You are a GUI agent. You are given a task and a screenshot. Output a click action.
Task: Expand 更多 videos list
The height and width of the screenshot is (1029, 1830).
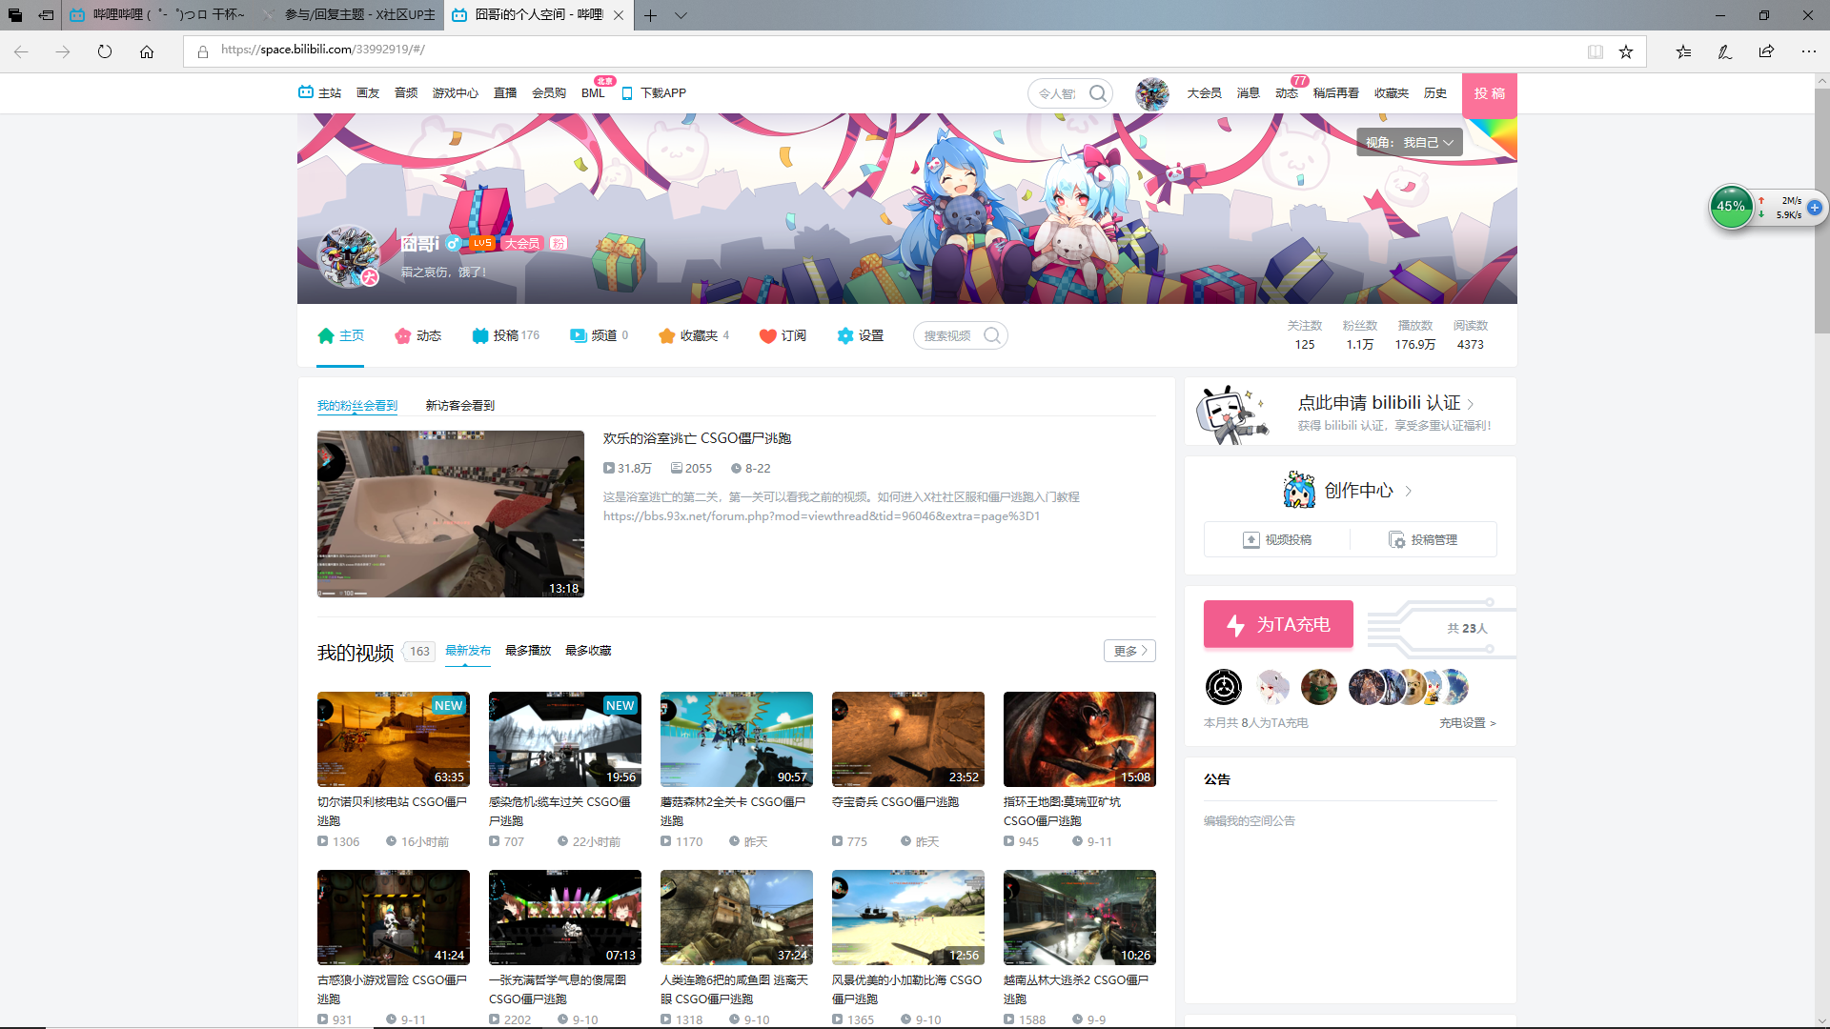tap(1129, 651)
